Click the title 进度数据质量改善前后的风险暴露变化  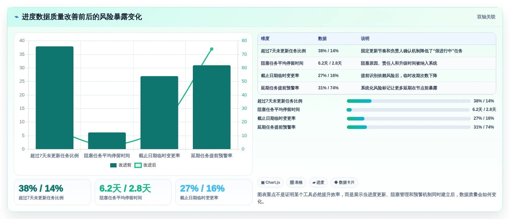click(x=82, y=17)
